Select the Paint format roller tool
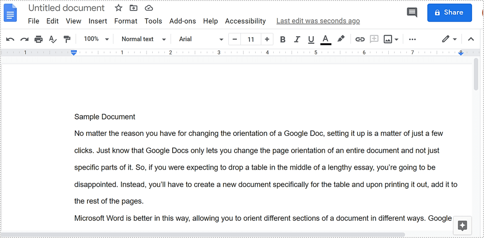This screenshot has width=484, height=238. pos(67,40)
